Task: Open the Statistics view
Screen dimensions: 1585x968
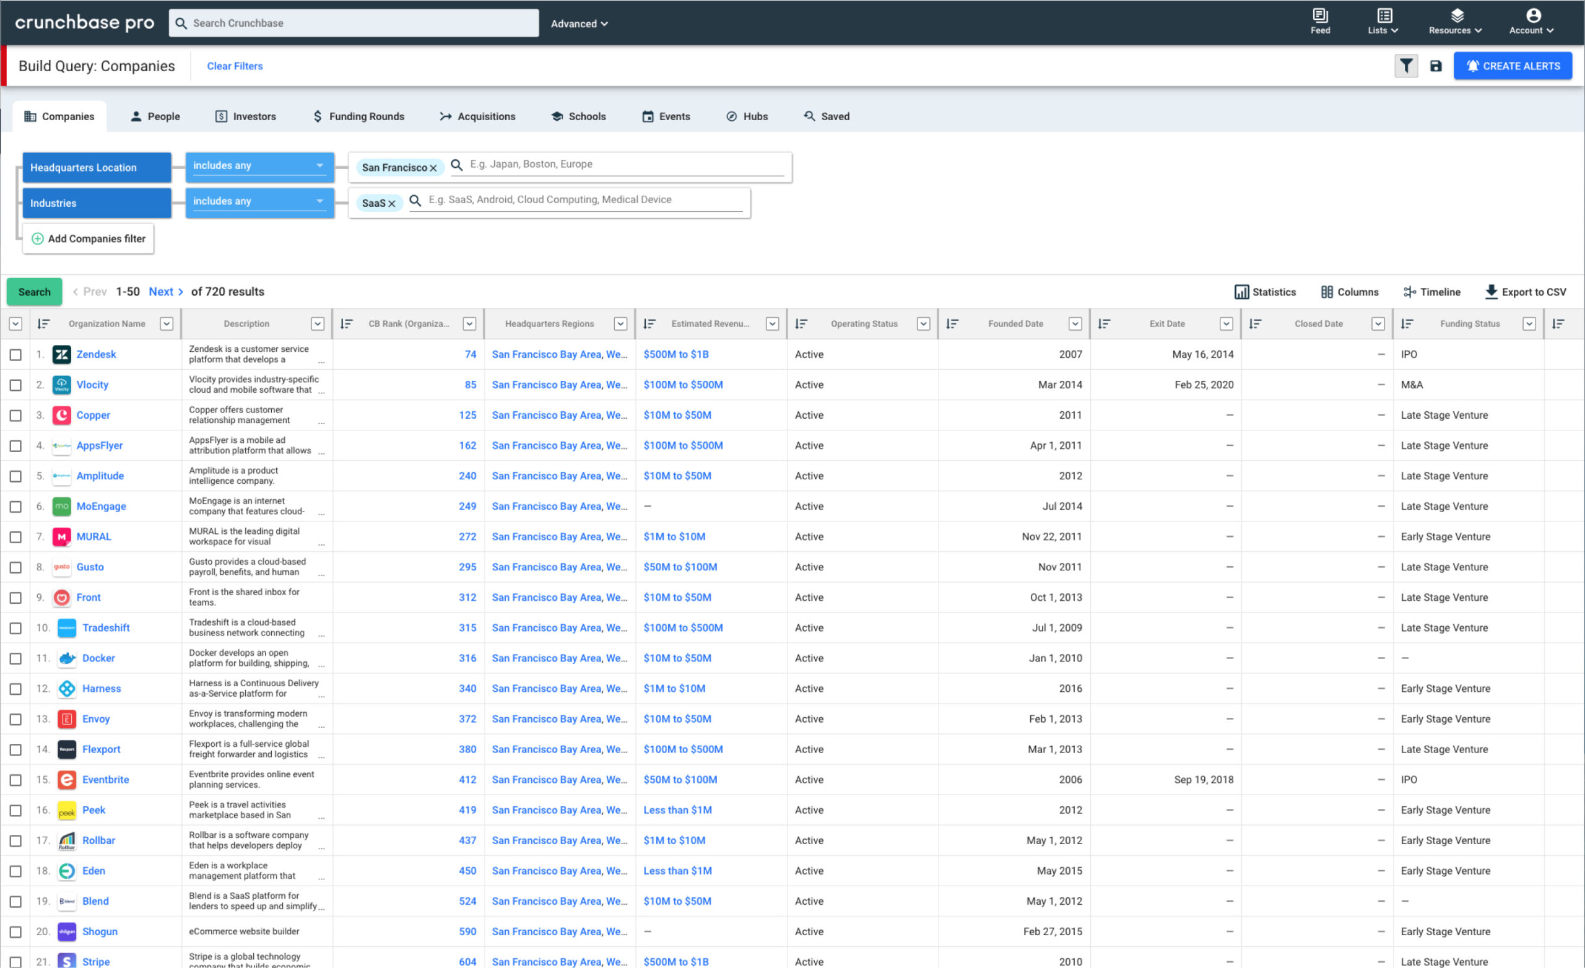Action: pos(1265,292)
